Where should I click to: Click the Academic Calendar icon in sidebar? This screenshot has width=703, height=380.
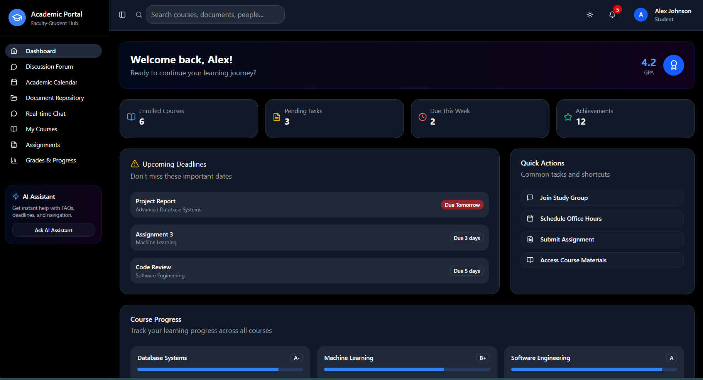(14, 82)
